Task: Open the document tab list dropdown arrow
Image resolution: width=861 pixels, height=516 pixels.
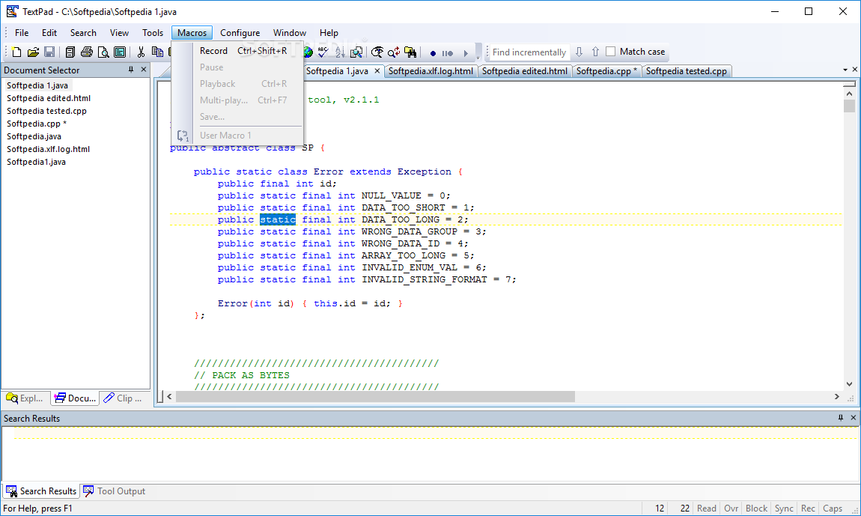Action: click(x=845, y=70)
